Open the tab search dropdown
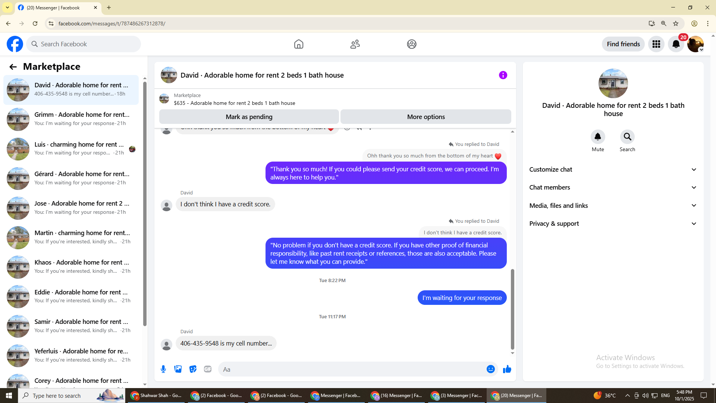The width and height of the screenshot is (716, 403). point(7,7)
